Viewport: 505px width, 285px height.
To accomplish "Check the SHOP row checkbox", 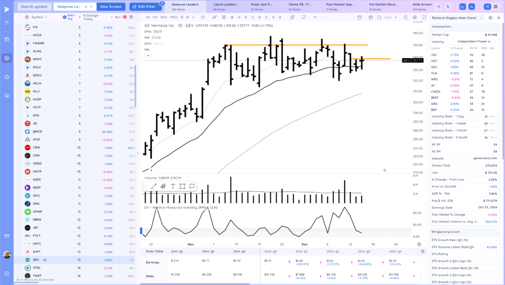I will tap(19, 100).
